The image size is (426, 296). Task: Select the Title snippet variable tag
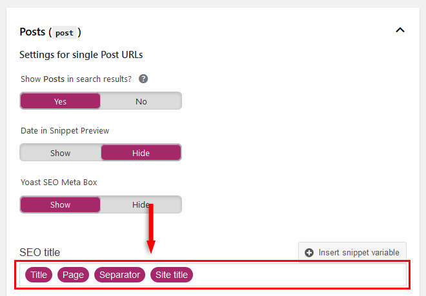pos(39,275)
